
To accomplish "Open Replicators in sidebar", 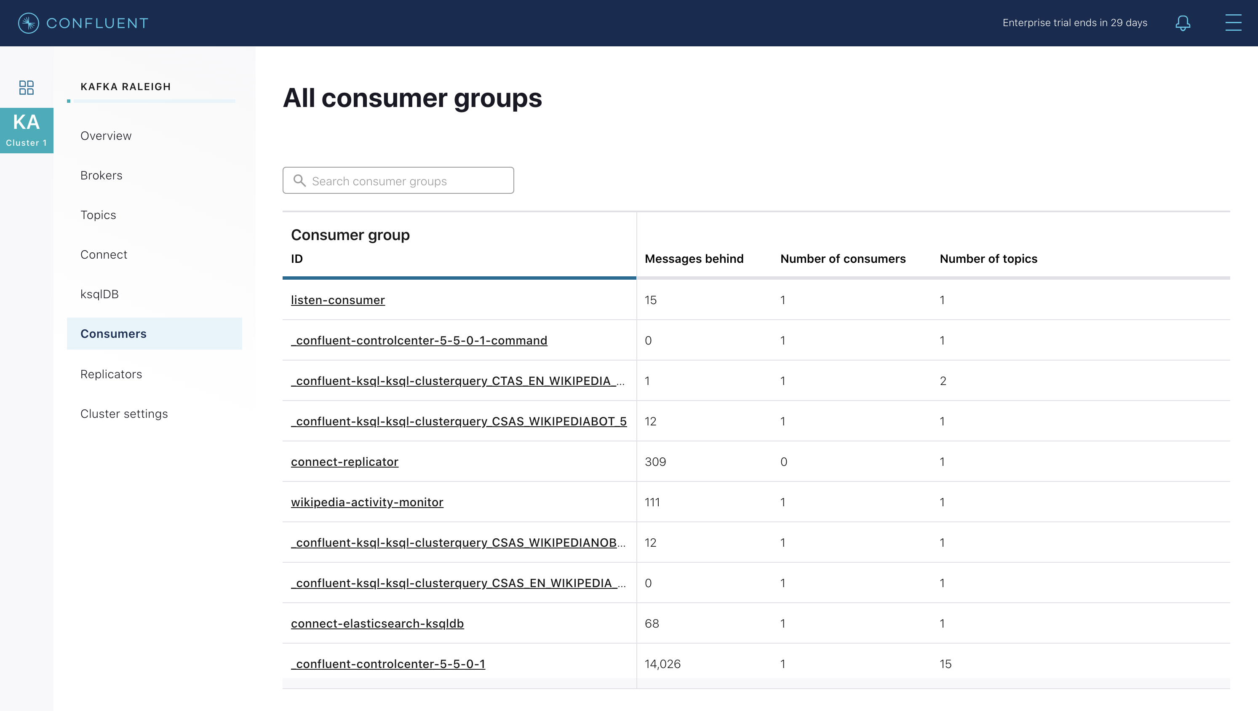I will click(111, 374).
